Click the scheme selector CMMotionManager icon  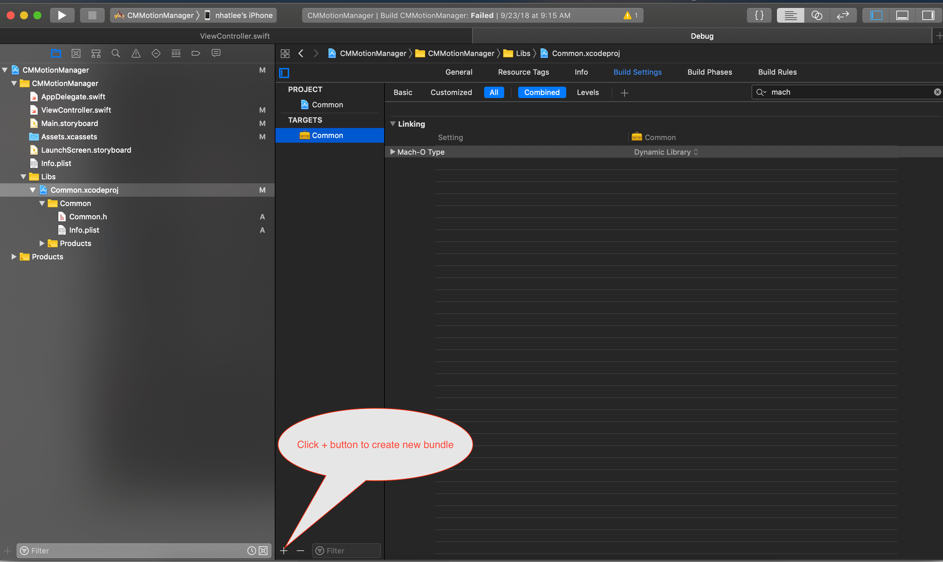(x=119, y=15)
